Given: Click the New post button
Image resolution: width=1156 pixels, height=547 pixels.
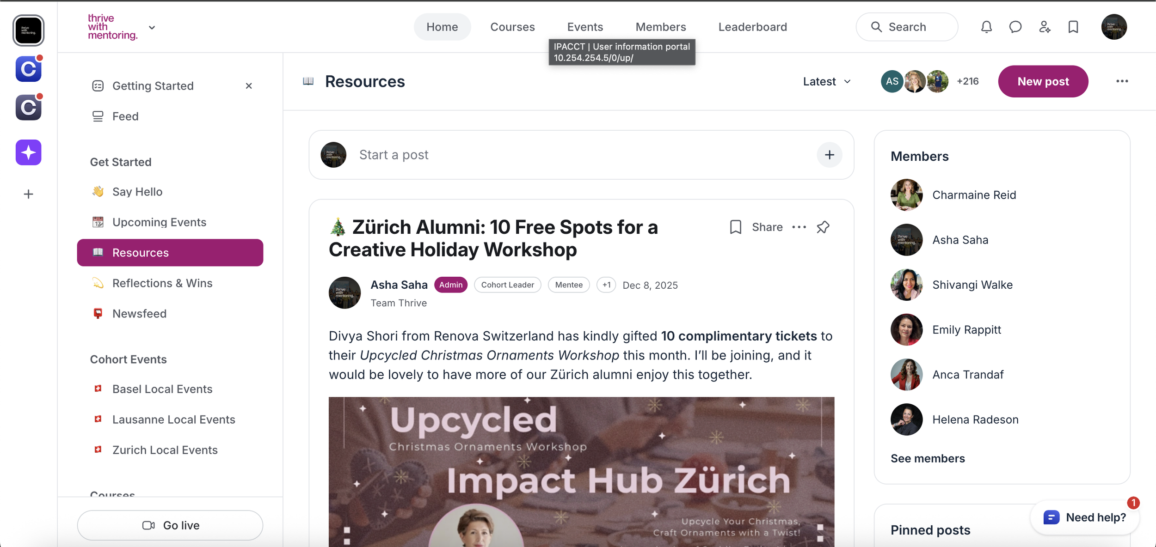Looking at the screenshot, I should click(x=1043, y=81).
